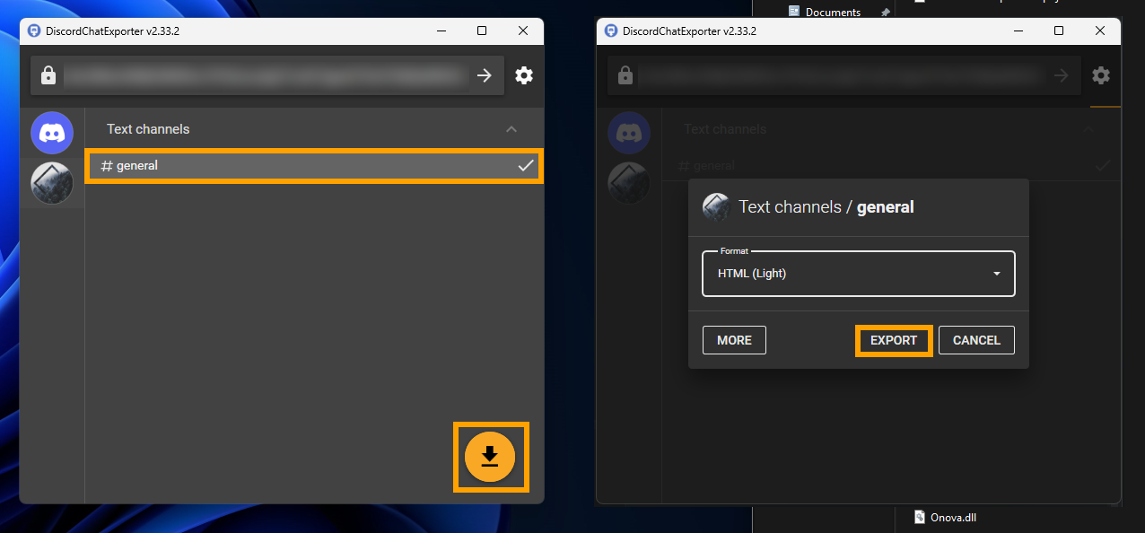Select the #general channel row in left window
The width and height of the screenshot is (1145, 533).
point(314,166)
